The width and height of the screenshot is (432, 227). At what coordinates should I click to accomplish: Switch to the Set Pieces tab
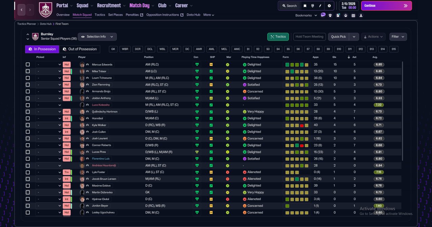115,15
